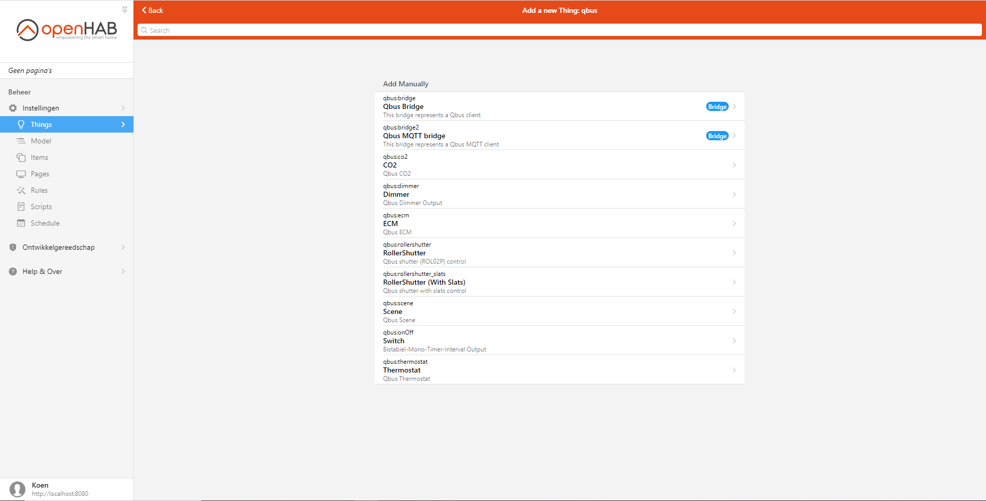Image resolution: width=986 pixels, height=501 pixels.
Task: Click the Instellingen gear icon
Action: (13, 108)
